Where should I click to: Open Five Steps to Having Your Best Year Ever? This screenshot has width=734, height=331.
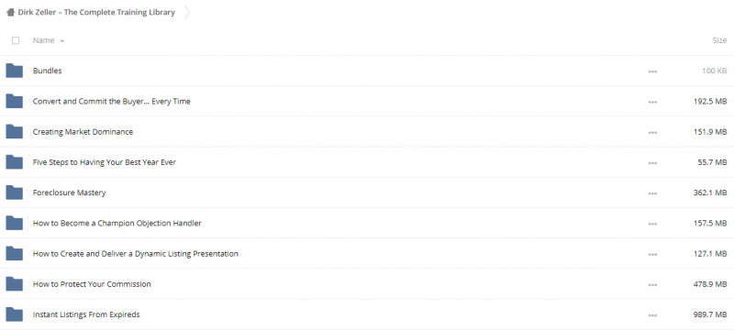pyautogui.click(x=105, y=162)
